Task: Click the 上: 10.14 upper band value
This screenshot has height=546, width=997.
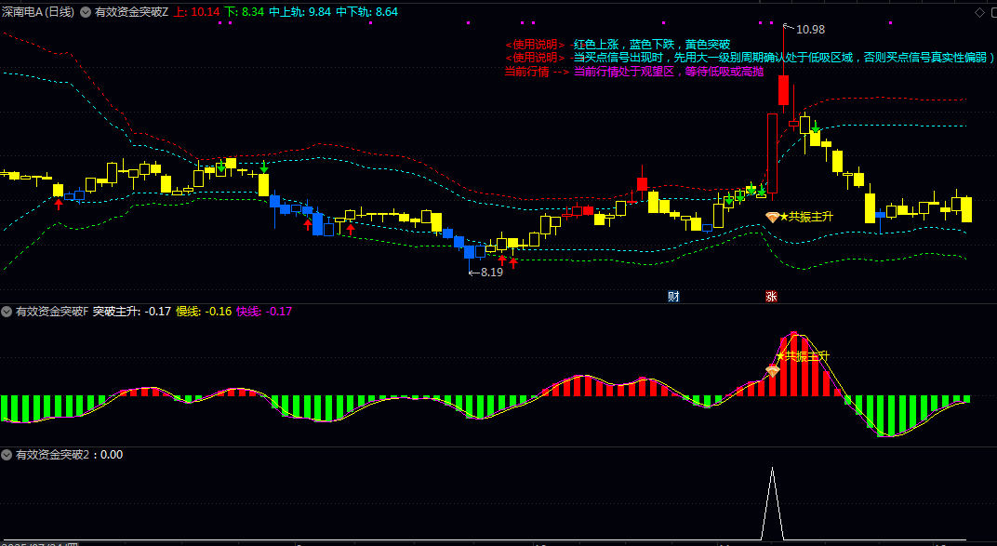Action: pos(196,12)
